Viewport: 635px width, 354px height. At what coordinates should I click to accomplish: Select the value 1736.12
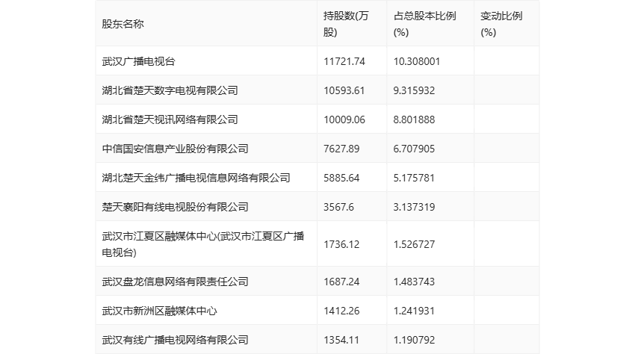click(341, 244)
